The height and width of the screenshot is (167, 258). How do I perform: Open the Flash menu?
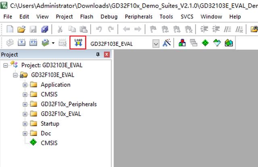coord(87,17)
